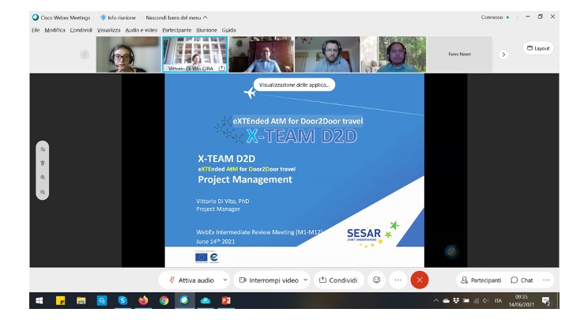This screenshot has width=569, height=320.
Task: Click the network tray icon
Action: point(476,300)
